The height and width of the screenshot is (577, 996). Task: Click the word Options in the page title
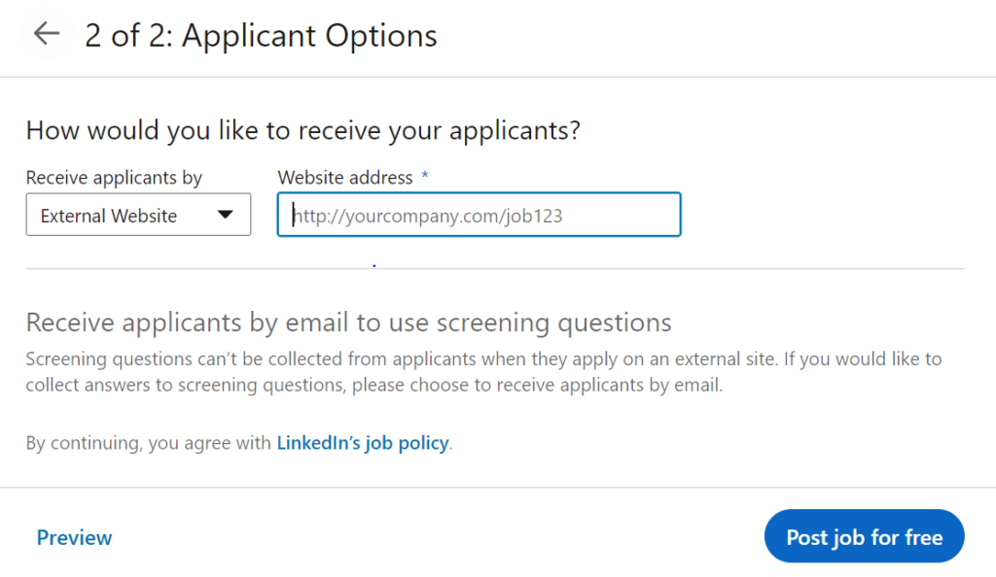tap(381, 36)
